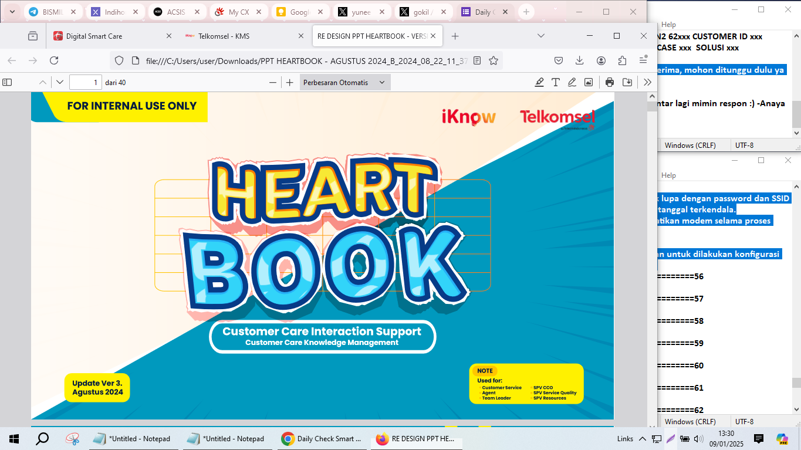The image size is (801, 450).
Task: Click Notepad line ending '==56'
Action: click(680, 276)
